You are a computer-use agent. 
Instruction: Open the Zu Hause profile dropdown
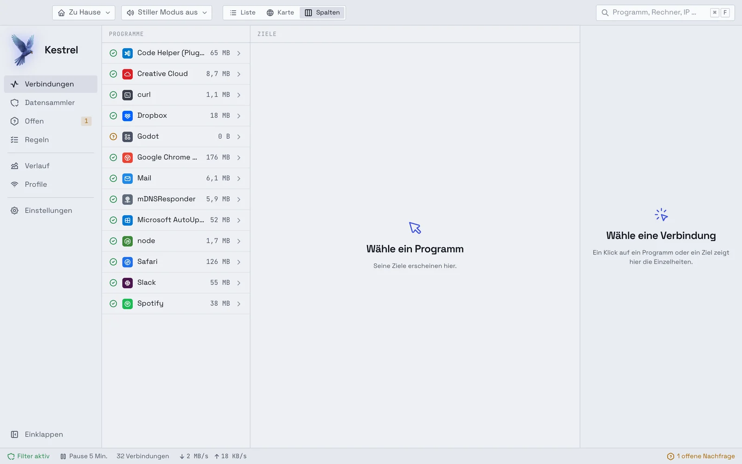[x=84, y=13]
